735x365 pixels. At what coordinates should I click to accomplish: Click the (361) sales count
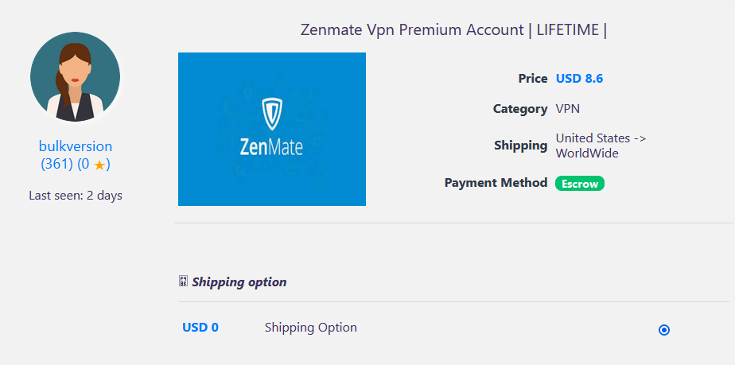pos(56,165)
